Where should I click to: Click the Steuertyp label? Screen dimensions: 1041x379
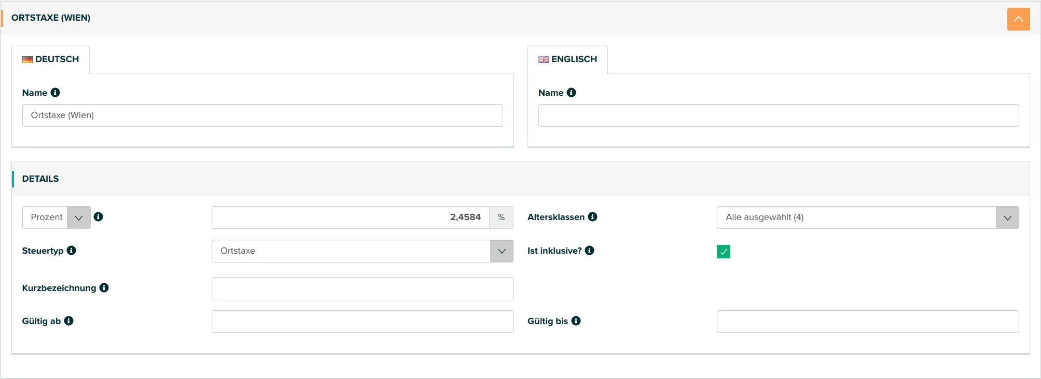click(43, 251)
